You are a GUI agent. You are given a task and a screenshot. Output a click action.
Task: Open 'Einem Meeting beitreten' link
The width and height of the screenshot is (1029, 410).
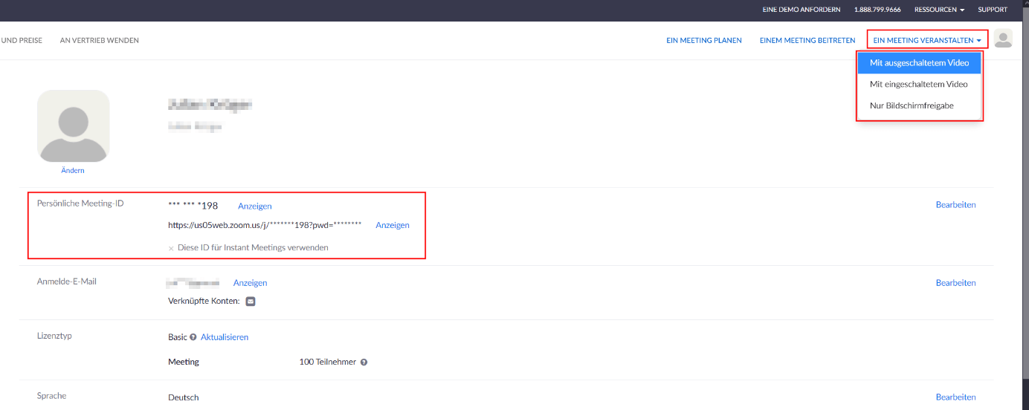point(807,40)
